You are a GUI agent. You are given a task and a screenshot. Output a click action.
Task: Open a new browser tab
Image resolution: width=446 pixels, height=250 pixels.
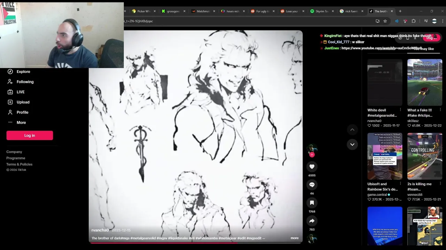400,11
